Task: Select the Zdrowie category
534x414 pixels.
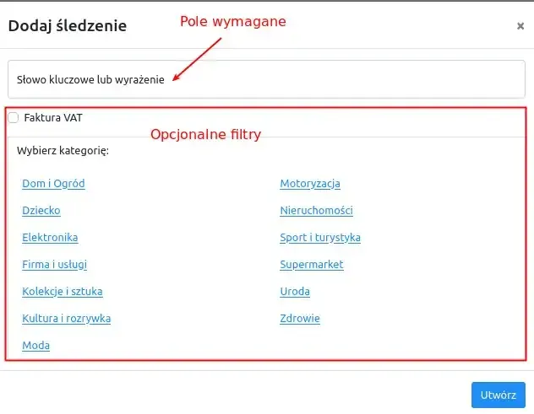Action: click(300, 319)
